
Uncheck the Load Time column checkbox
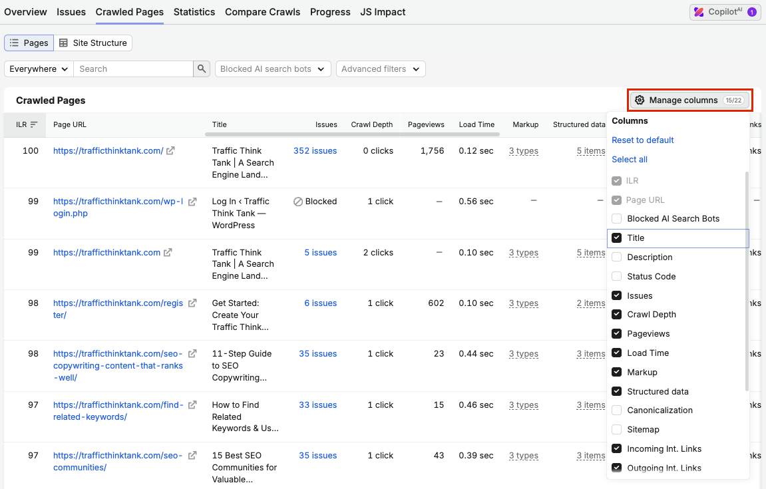(616, 353)
